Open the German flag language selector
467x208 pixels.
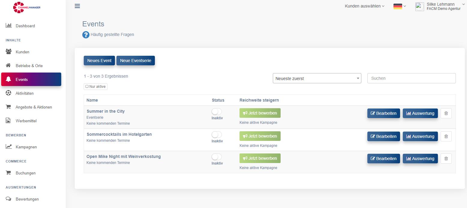tap(399, 6)
